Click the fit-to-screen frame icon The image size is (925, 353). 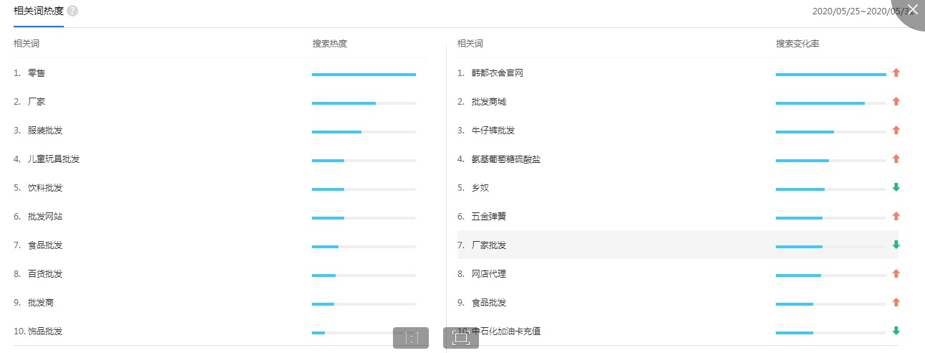click(460, 338)
